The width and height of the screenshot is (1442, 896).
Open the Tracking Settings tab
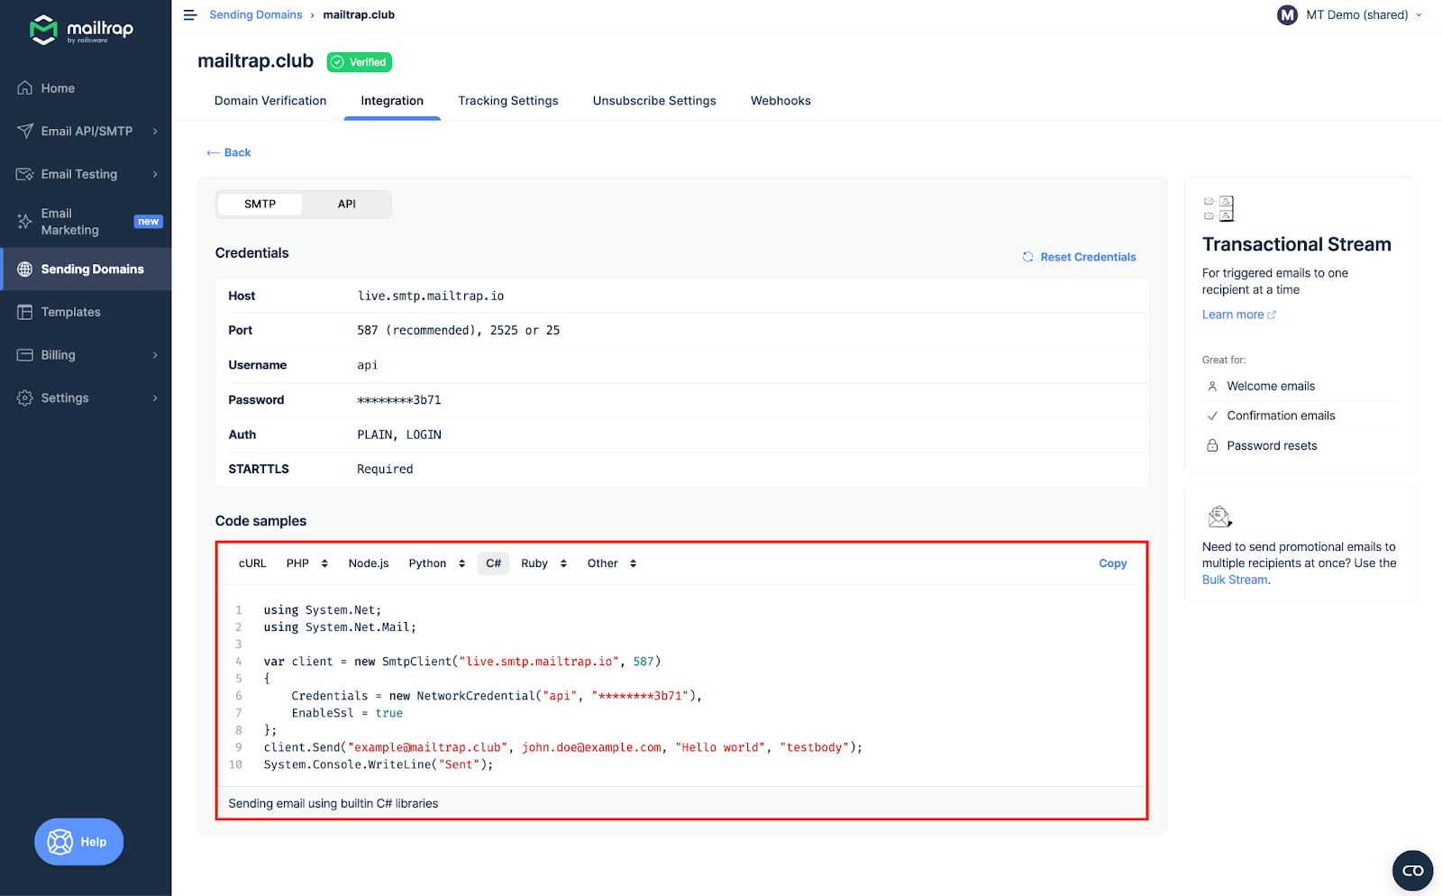coord(507,101)
